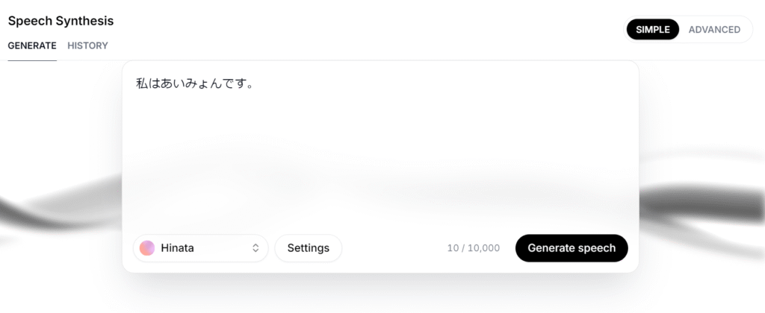Screen dimensions: 765x313
Task: Click the 10 / 10,000 character counter
Action: click(x=474, y=249)
